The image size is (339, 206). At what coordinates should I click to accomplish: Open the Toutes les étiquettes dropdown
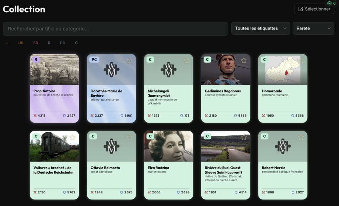click(261, 28)
